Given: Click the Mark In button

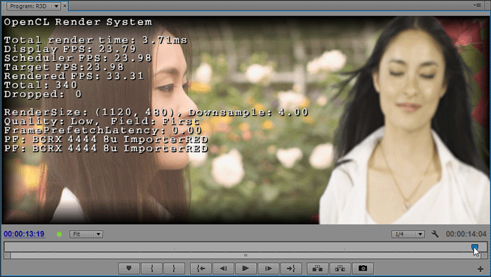Looking at the screenshot, I should click(152, 268).
